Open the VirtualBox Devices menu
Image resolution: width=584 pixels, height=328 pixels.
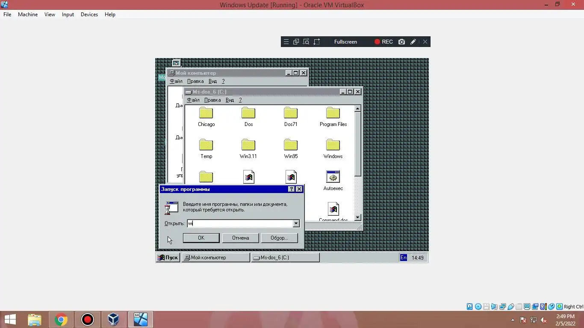pyautogui.click(x=89, y=15)
